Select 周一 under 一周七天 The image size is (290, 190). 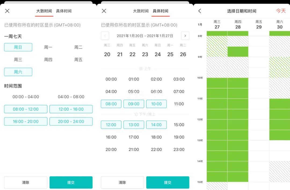coord(48,47)
